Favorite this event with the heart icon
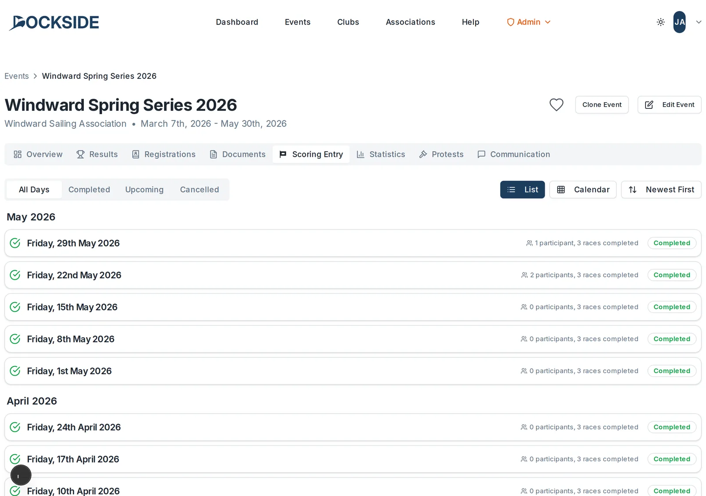The image size is (706, 496). click(x=556, y=104)
